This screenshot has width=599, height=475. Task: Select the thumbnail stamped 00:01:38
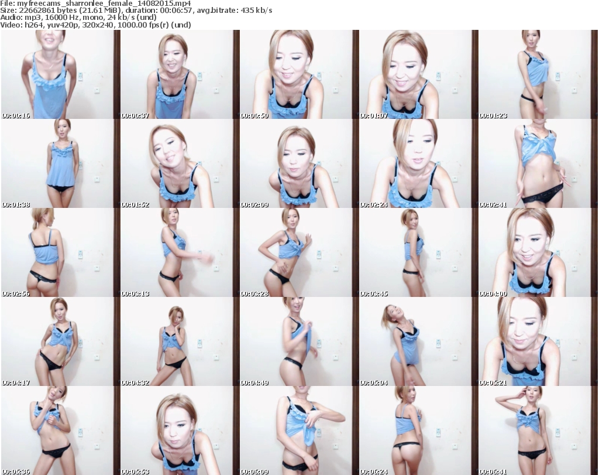click(60, 163)
